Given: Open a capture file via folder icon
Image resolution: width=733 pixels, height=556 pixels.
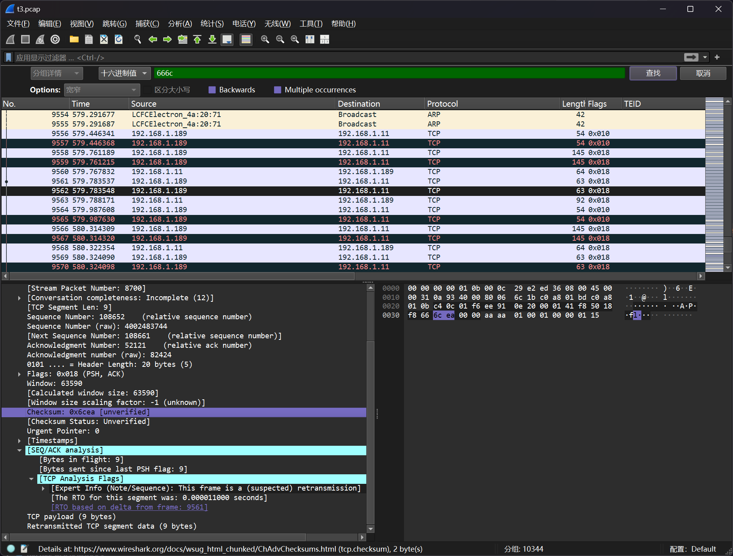Looking at the screenshot, I should [74, 39].
